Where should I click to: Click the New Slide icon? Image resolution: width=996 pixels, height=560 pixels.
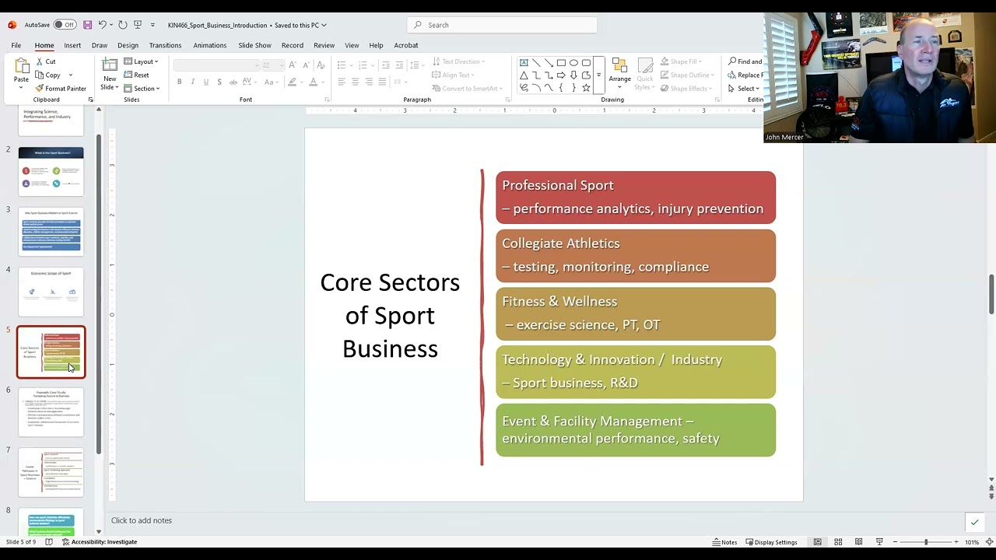tap(110, 65)
